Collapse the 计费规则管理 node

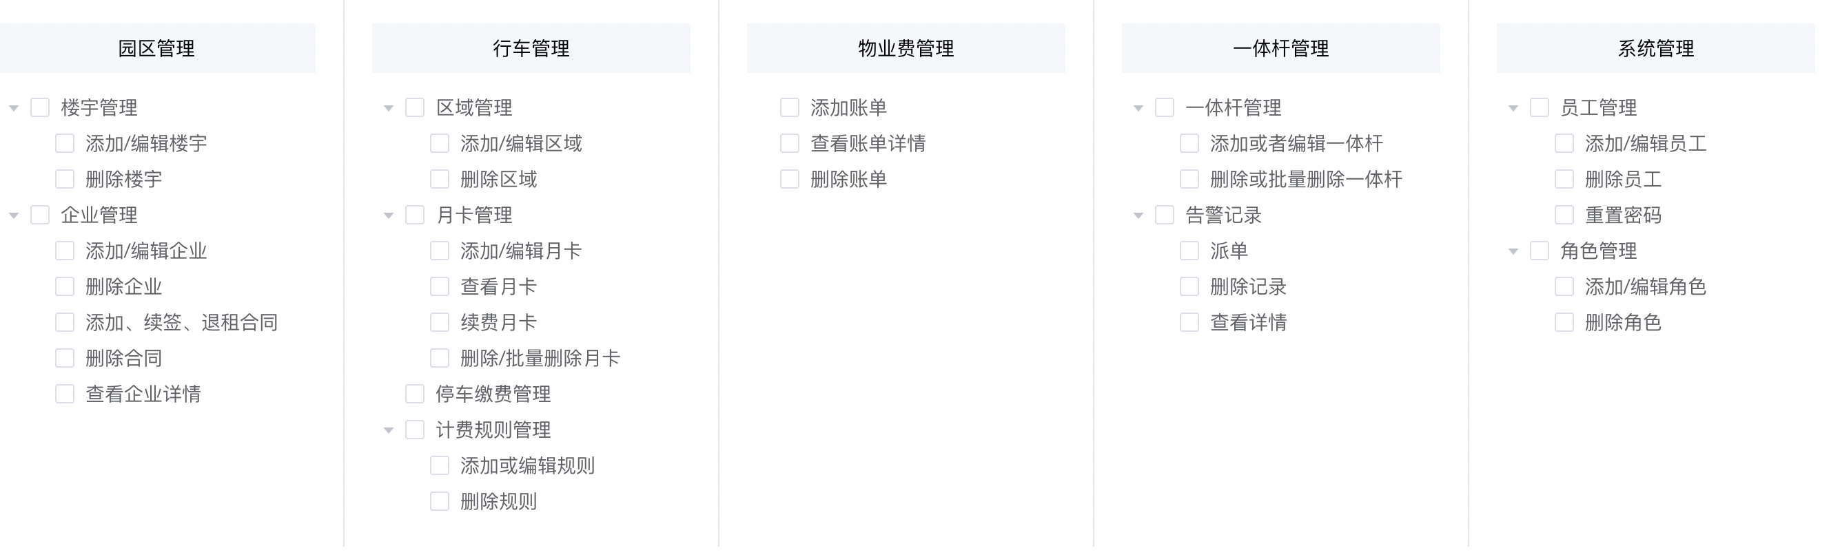387,430
